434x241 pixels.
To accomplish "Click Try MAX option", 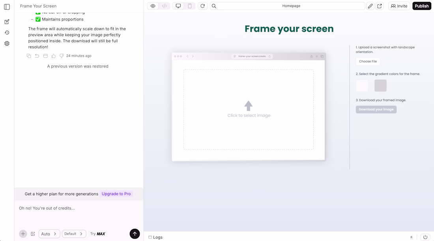I will coord(97,234).
